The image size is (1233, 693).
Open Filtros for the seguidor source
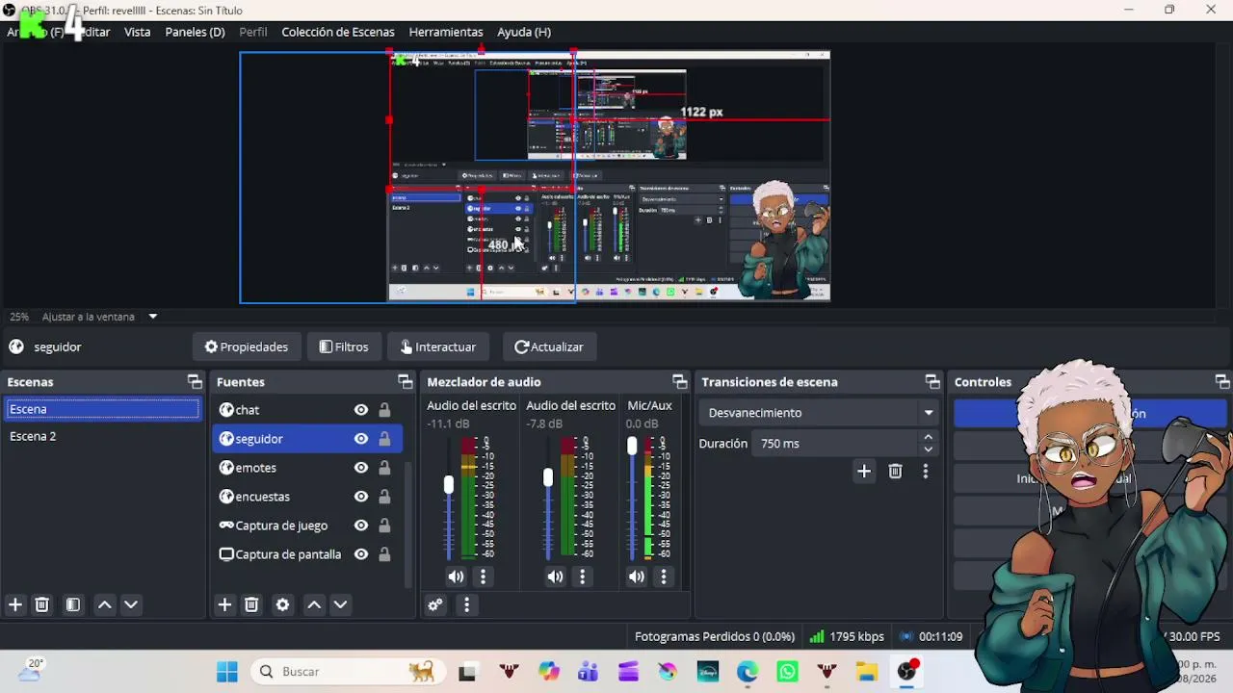(x=344, y=346)
